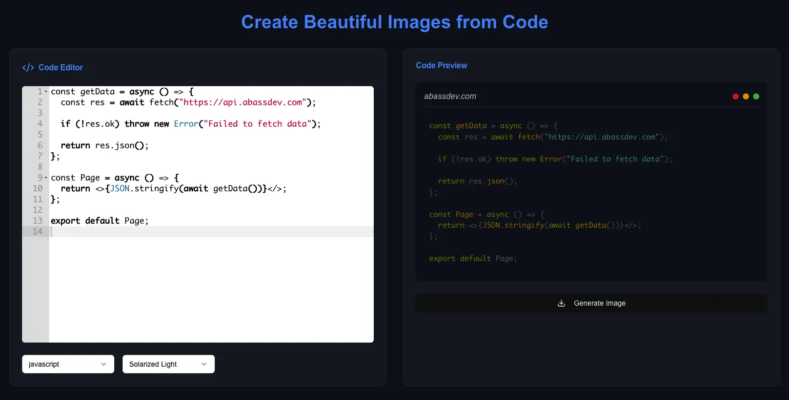The width and height of the screenshot is (789, 400).
Task: Collapse the fold arrow on line 1
Action: [x=46, y=92]
